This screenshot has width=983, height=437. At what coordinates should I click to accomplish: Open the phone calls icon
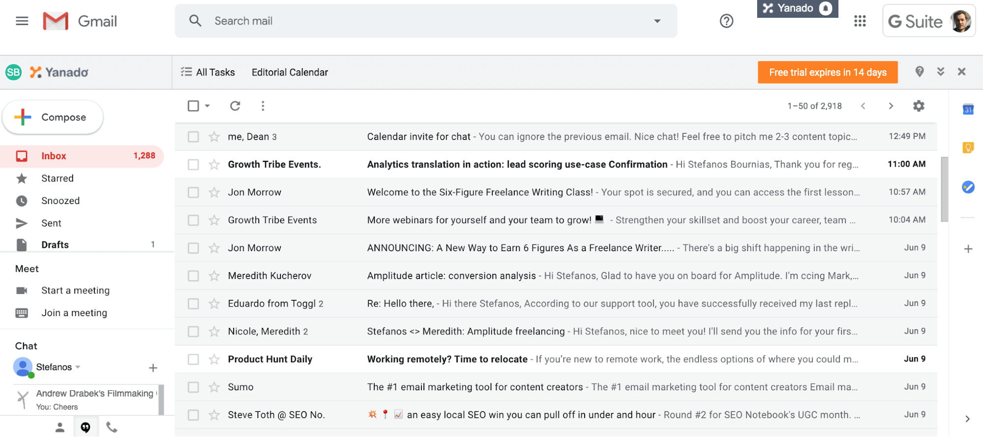tap(112, 428)
